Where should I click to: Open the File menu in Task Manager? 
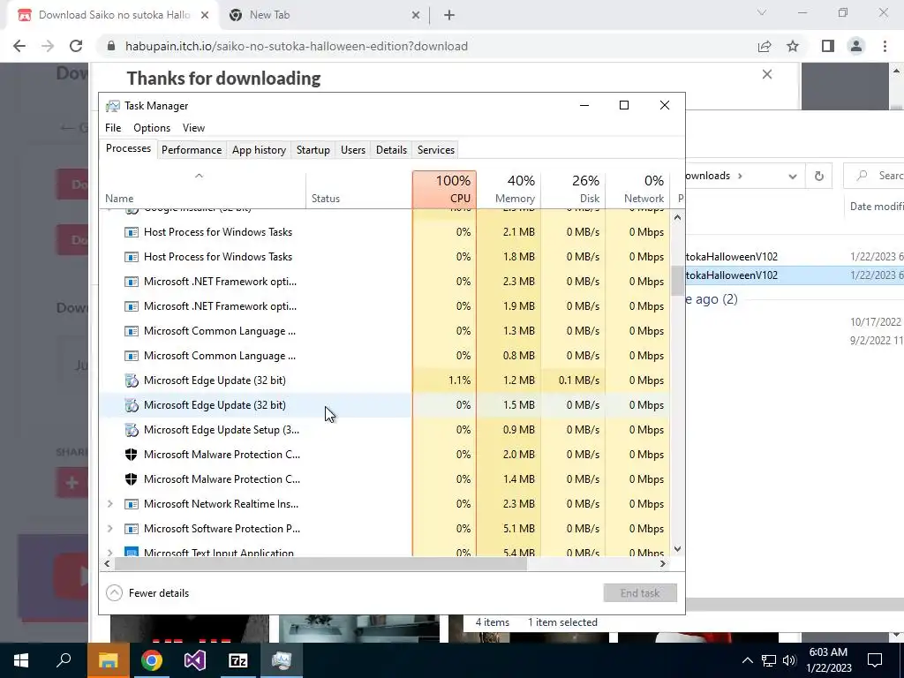113,128
